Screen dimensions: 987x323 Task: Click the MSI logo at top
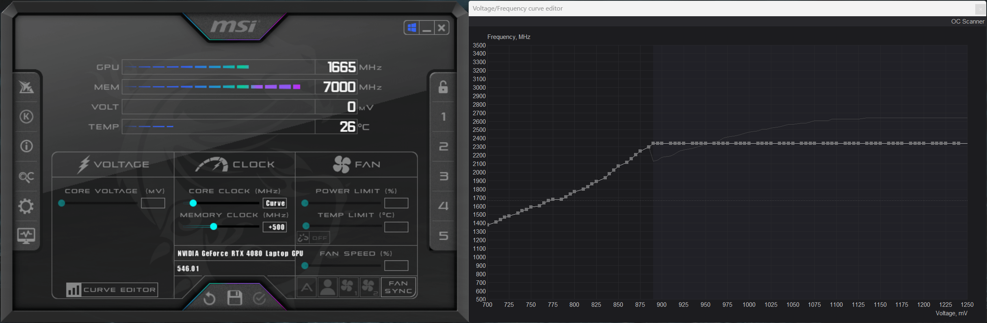234,26
